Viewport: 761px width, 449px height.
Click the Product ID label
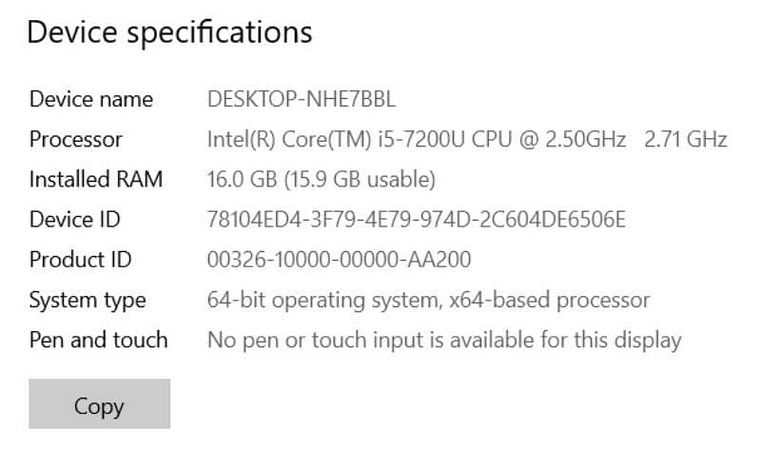pos(81,260)
